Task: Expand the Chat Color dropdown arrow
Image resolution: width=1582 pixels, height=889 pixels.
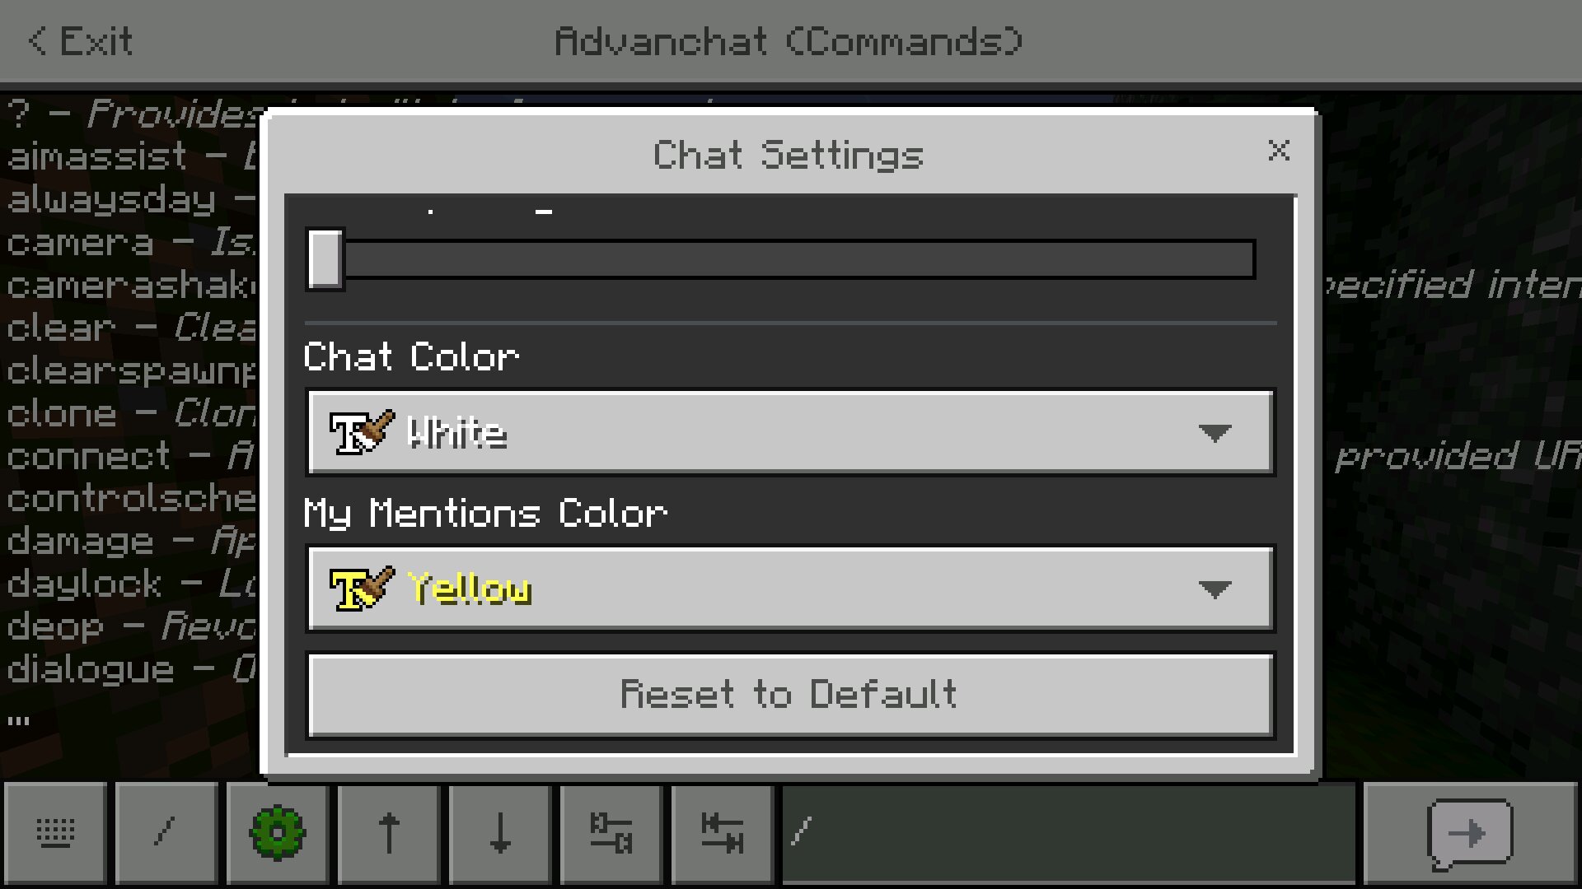Action: [x=1215, y=433]
